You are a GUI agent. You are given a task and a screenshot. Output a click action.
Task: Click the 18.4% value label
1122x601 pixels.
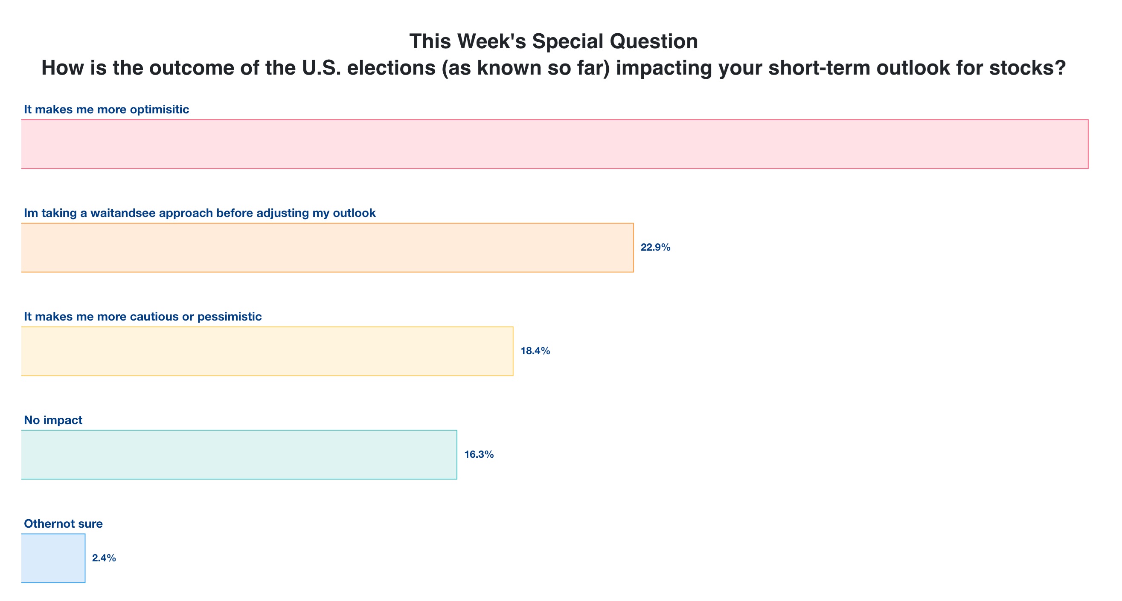pos(535,351)
